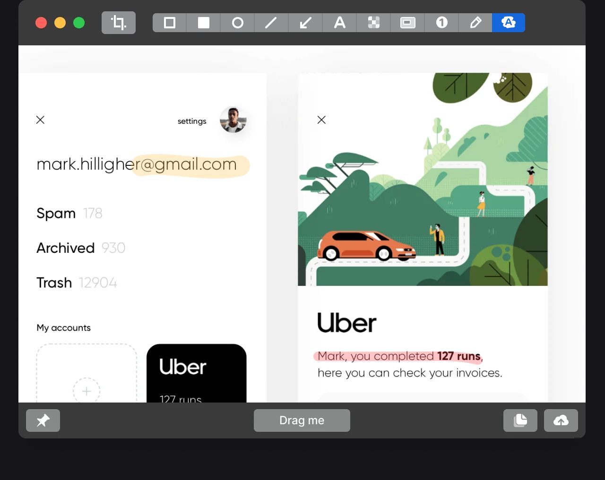The width and height of the screenshot is (605, 480).
Task: Toggle the text recognition tool
Action: (x=509, y=23)
